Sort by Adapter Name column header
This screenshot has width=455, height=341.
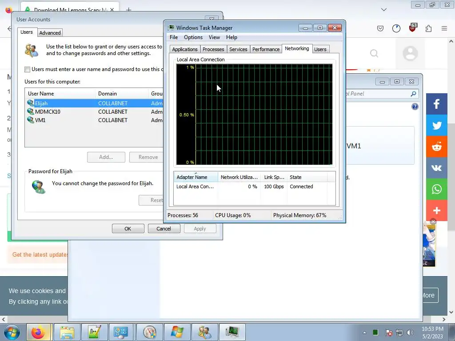196,177
